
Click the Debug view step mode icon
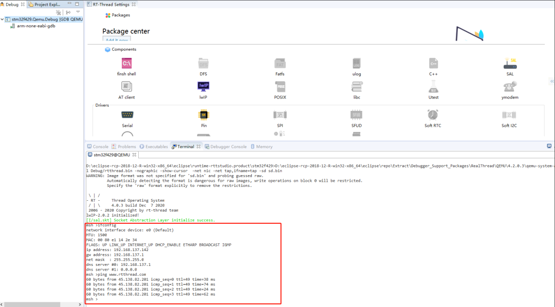(68, 12)
